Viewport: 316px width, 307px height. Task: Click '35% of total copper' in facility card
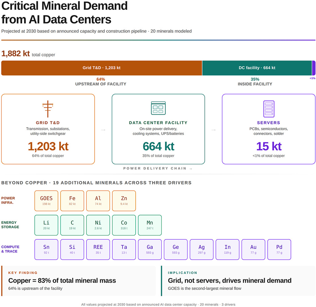pyautogui.click(x=158, y=156)
